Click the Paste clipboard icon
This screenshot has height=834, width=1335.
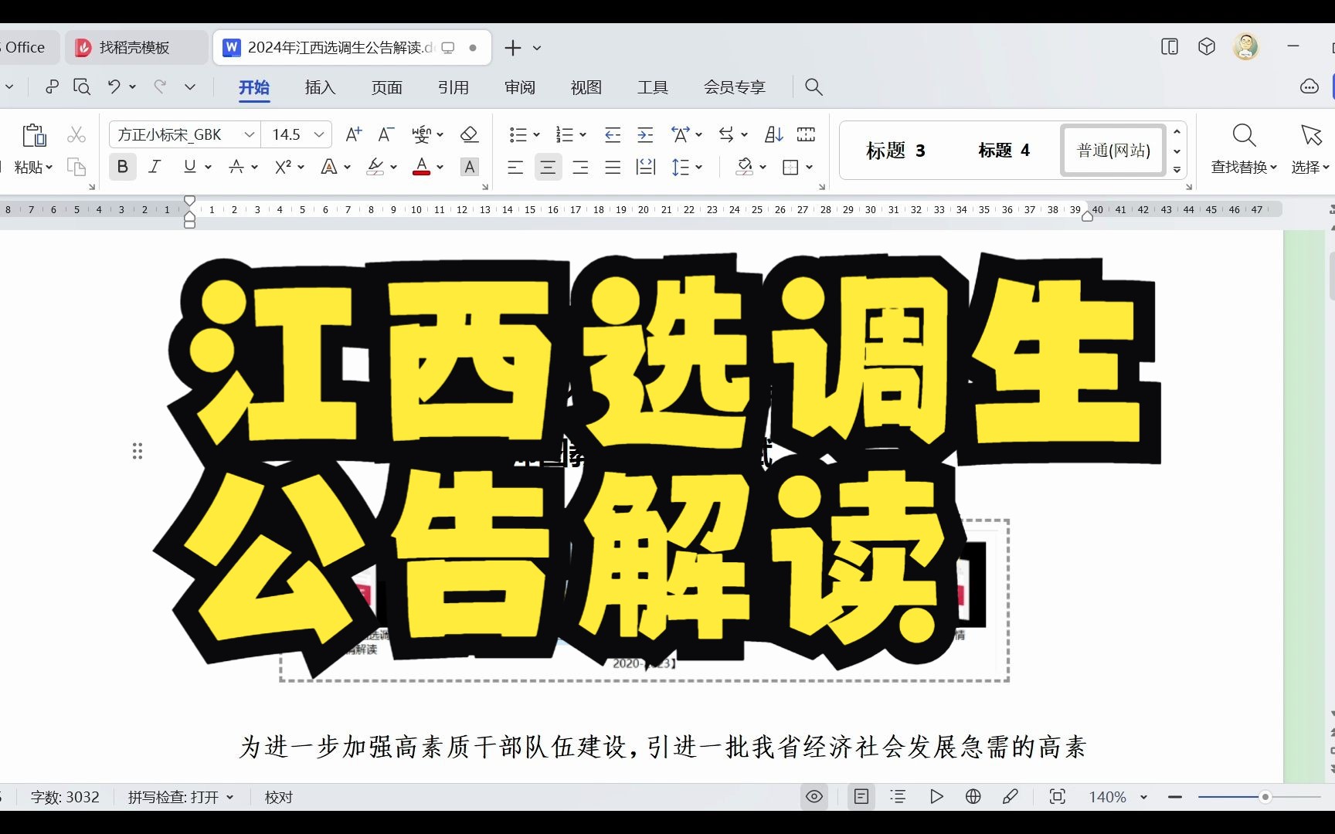(34, 135)
